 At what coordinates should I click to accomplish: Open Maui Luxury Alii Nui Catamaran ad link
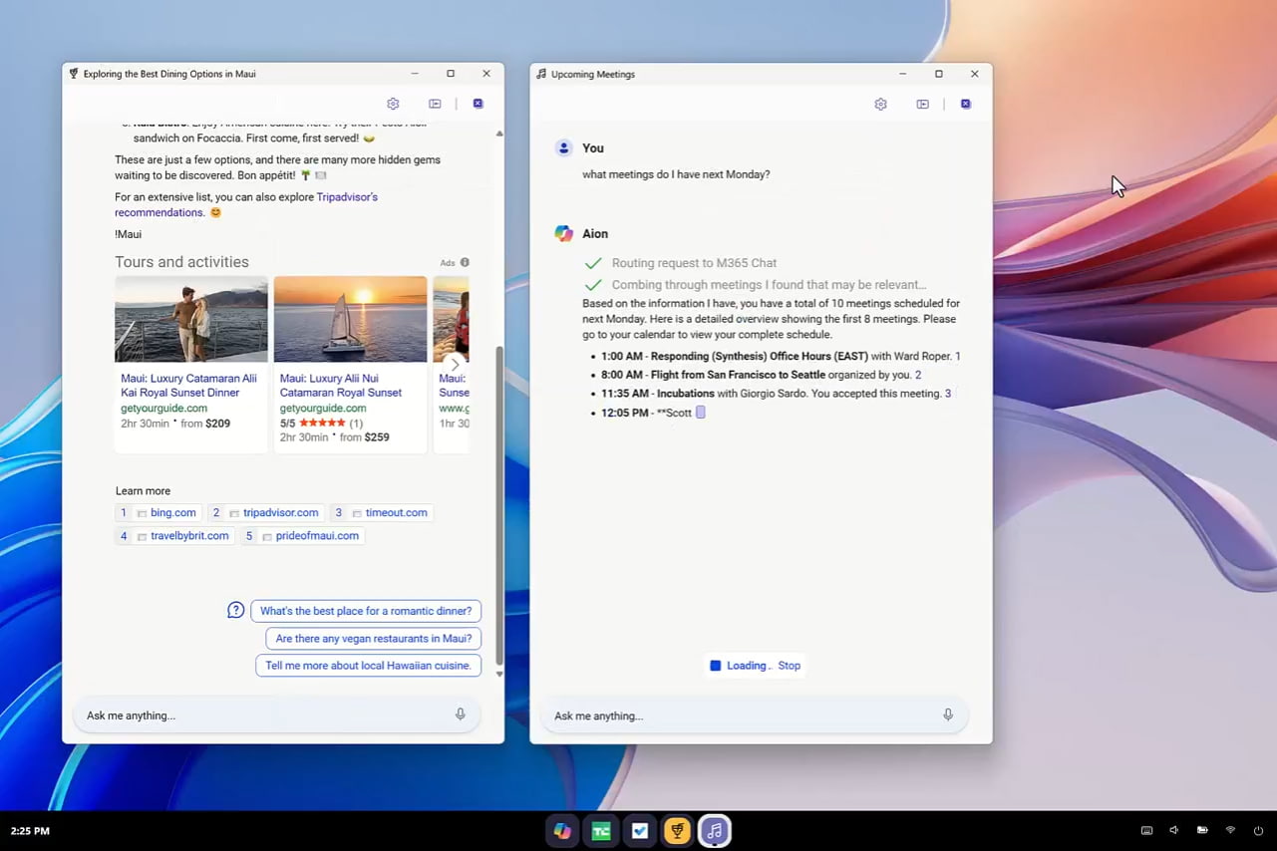point(341,386)
